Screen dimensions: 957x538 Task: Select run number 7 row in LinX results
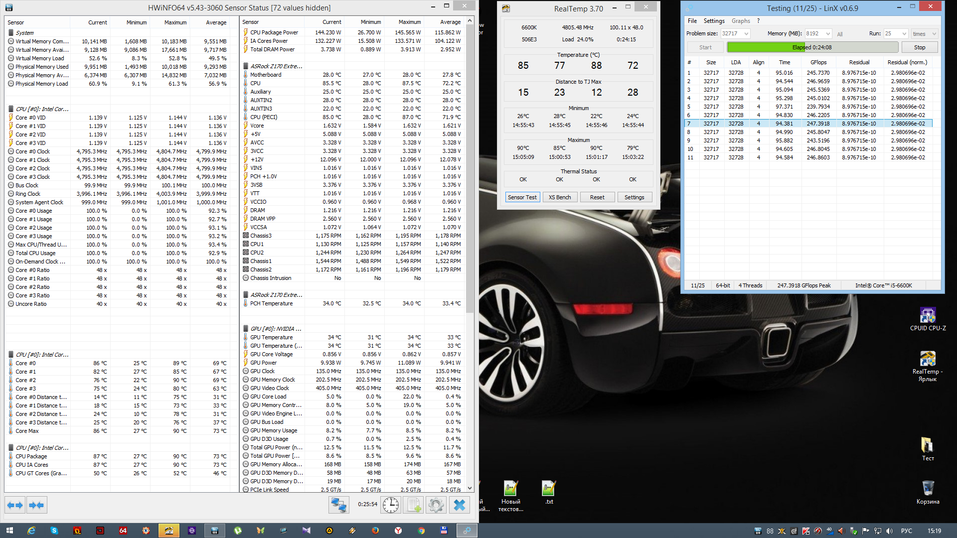pos(807,124)
